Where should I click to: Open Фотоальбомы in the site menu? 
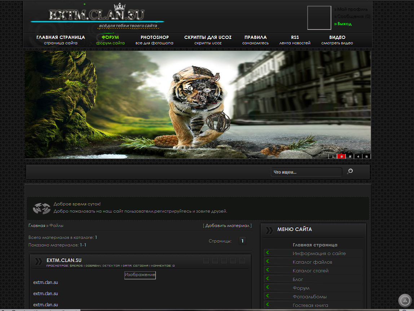pyautogui.click(x=309, y=297)
